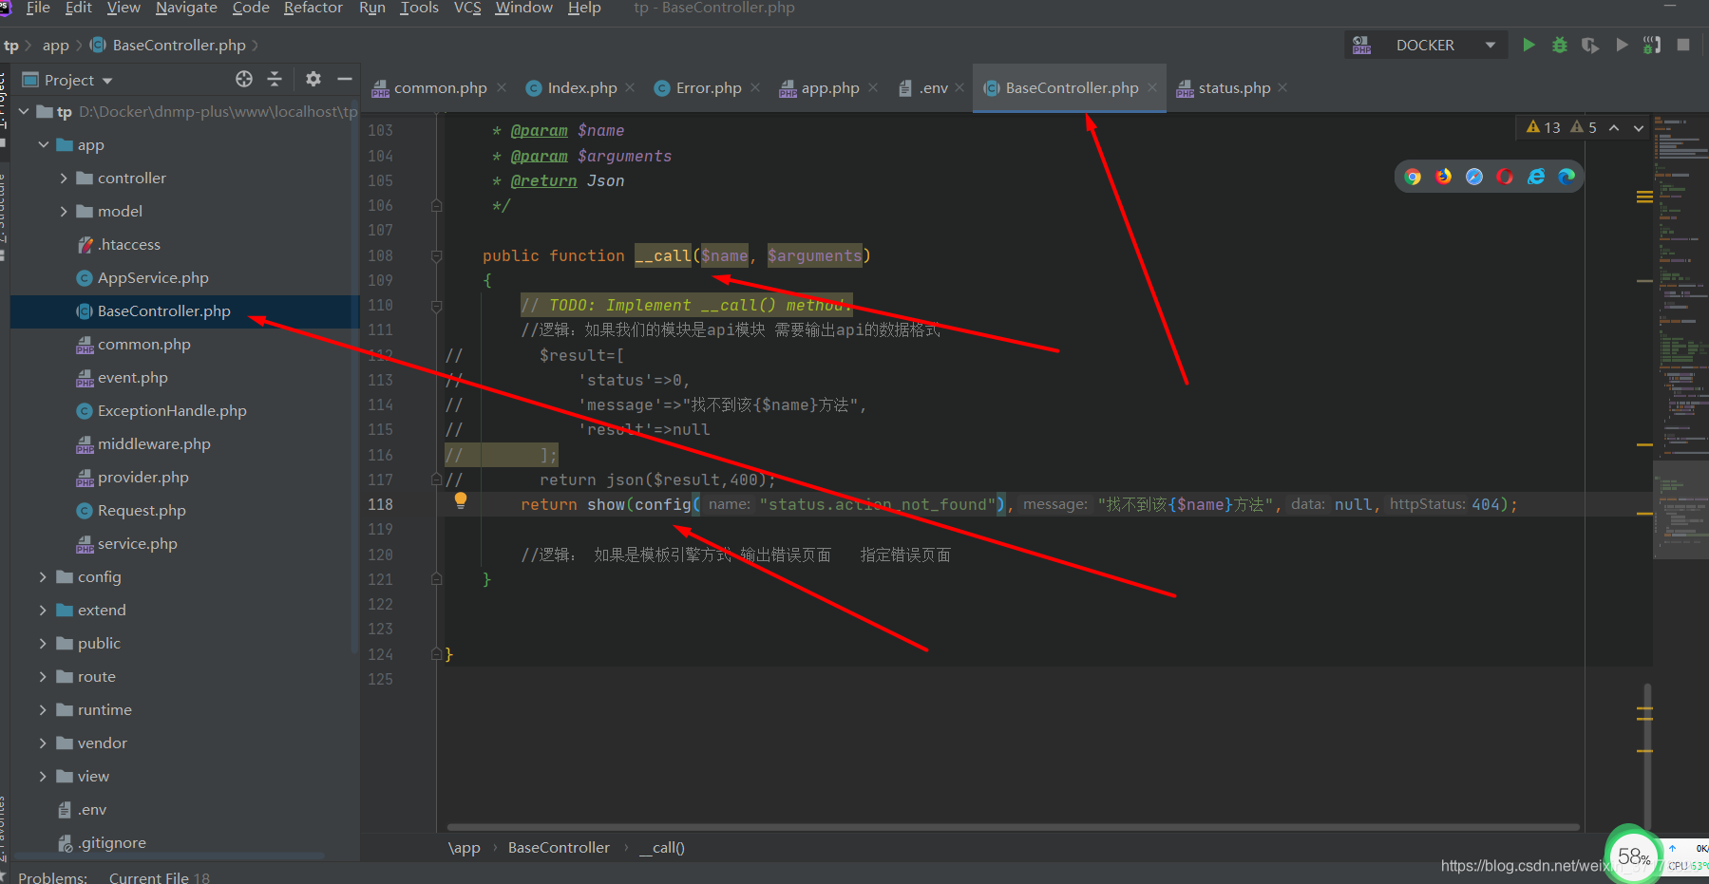
Task: Open Project panel settings gear
Action: pyautogui.click(x=313, y=79)
